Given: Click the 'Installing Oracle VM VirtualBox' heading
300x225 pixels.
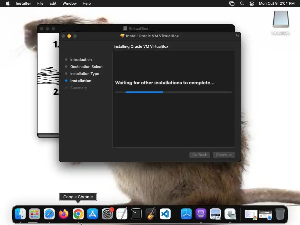Looking at the screenshot, I should 141,46.
